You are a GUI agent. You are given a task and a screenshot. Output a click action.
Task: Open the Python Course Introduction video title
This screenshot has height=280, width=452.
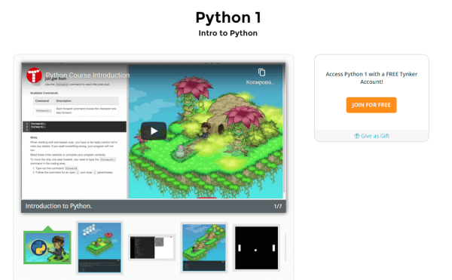(x=87, y=75)
